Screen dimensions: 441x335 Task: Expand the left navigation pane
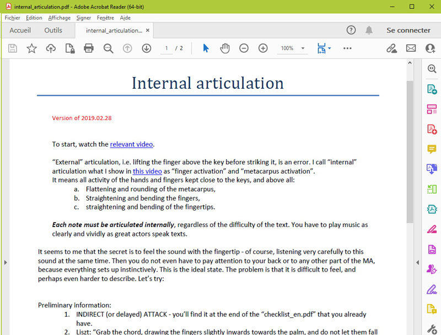(x=6, y=262)
